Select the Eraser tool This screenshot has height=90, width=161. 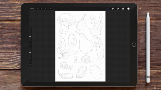[x=118, y=9]
